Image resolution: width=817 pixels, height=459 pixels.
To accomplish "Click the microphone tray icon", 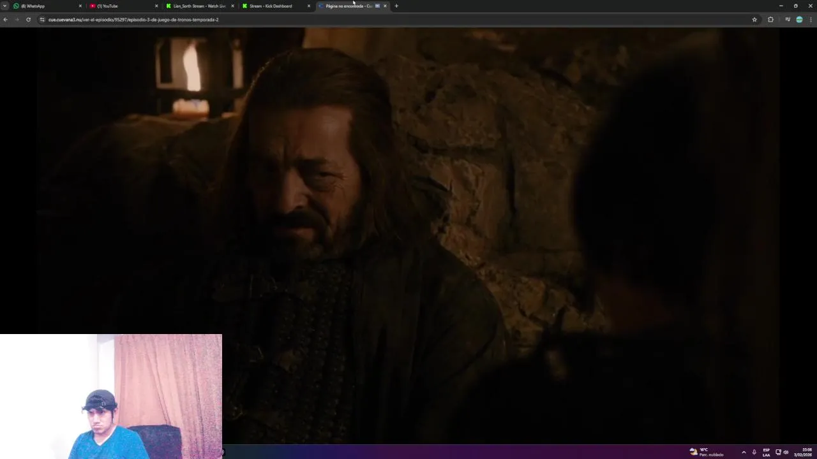I will pyautogui.click(x=754, y=452).
